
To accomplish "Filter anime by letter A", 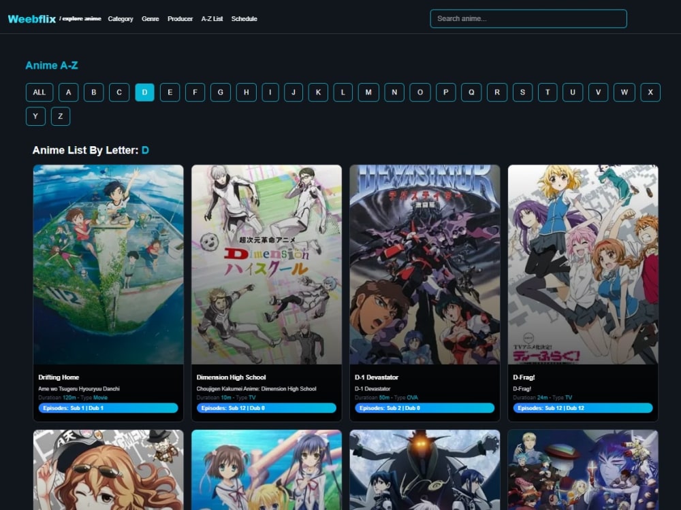I will [68, 92].
